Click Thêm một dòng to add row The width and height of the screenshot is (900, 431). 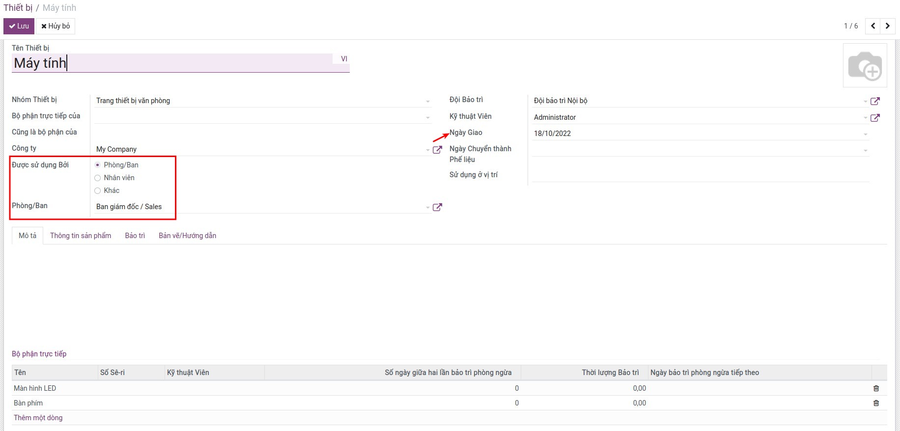(38, 418)
